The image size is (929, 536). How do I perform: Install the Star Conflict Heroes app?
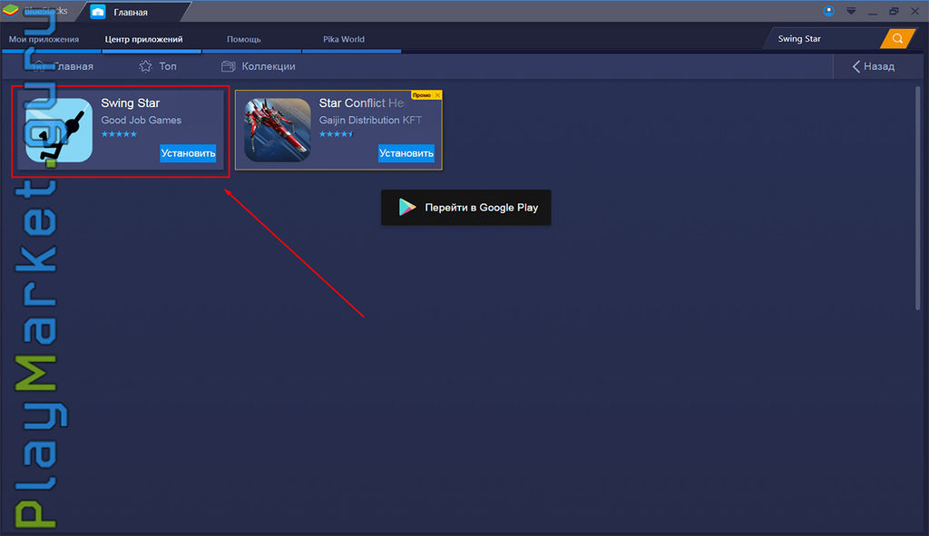point(406,152)
